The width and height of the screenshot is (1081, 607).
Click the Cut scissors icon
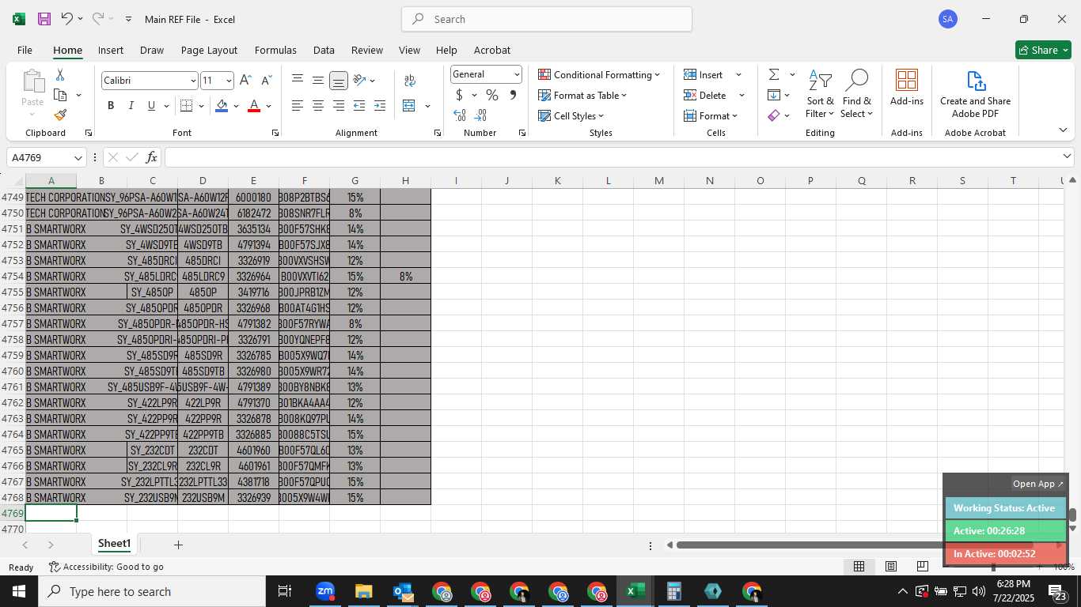60,75
